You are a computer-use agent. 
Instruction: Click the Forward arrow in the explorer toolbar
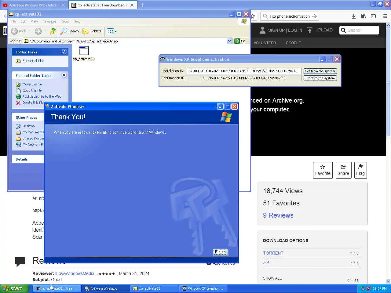pos(38,31)
